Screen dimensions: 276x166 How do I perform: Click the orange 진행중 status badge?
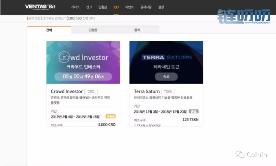pos(111,116)
